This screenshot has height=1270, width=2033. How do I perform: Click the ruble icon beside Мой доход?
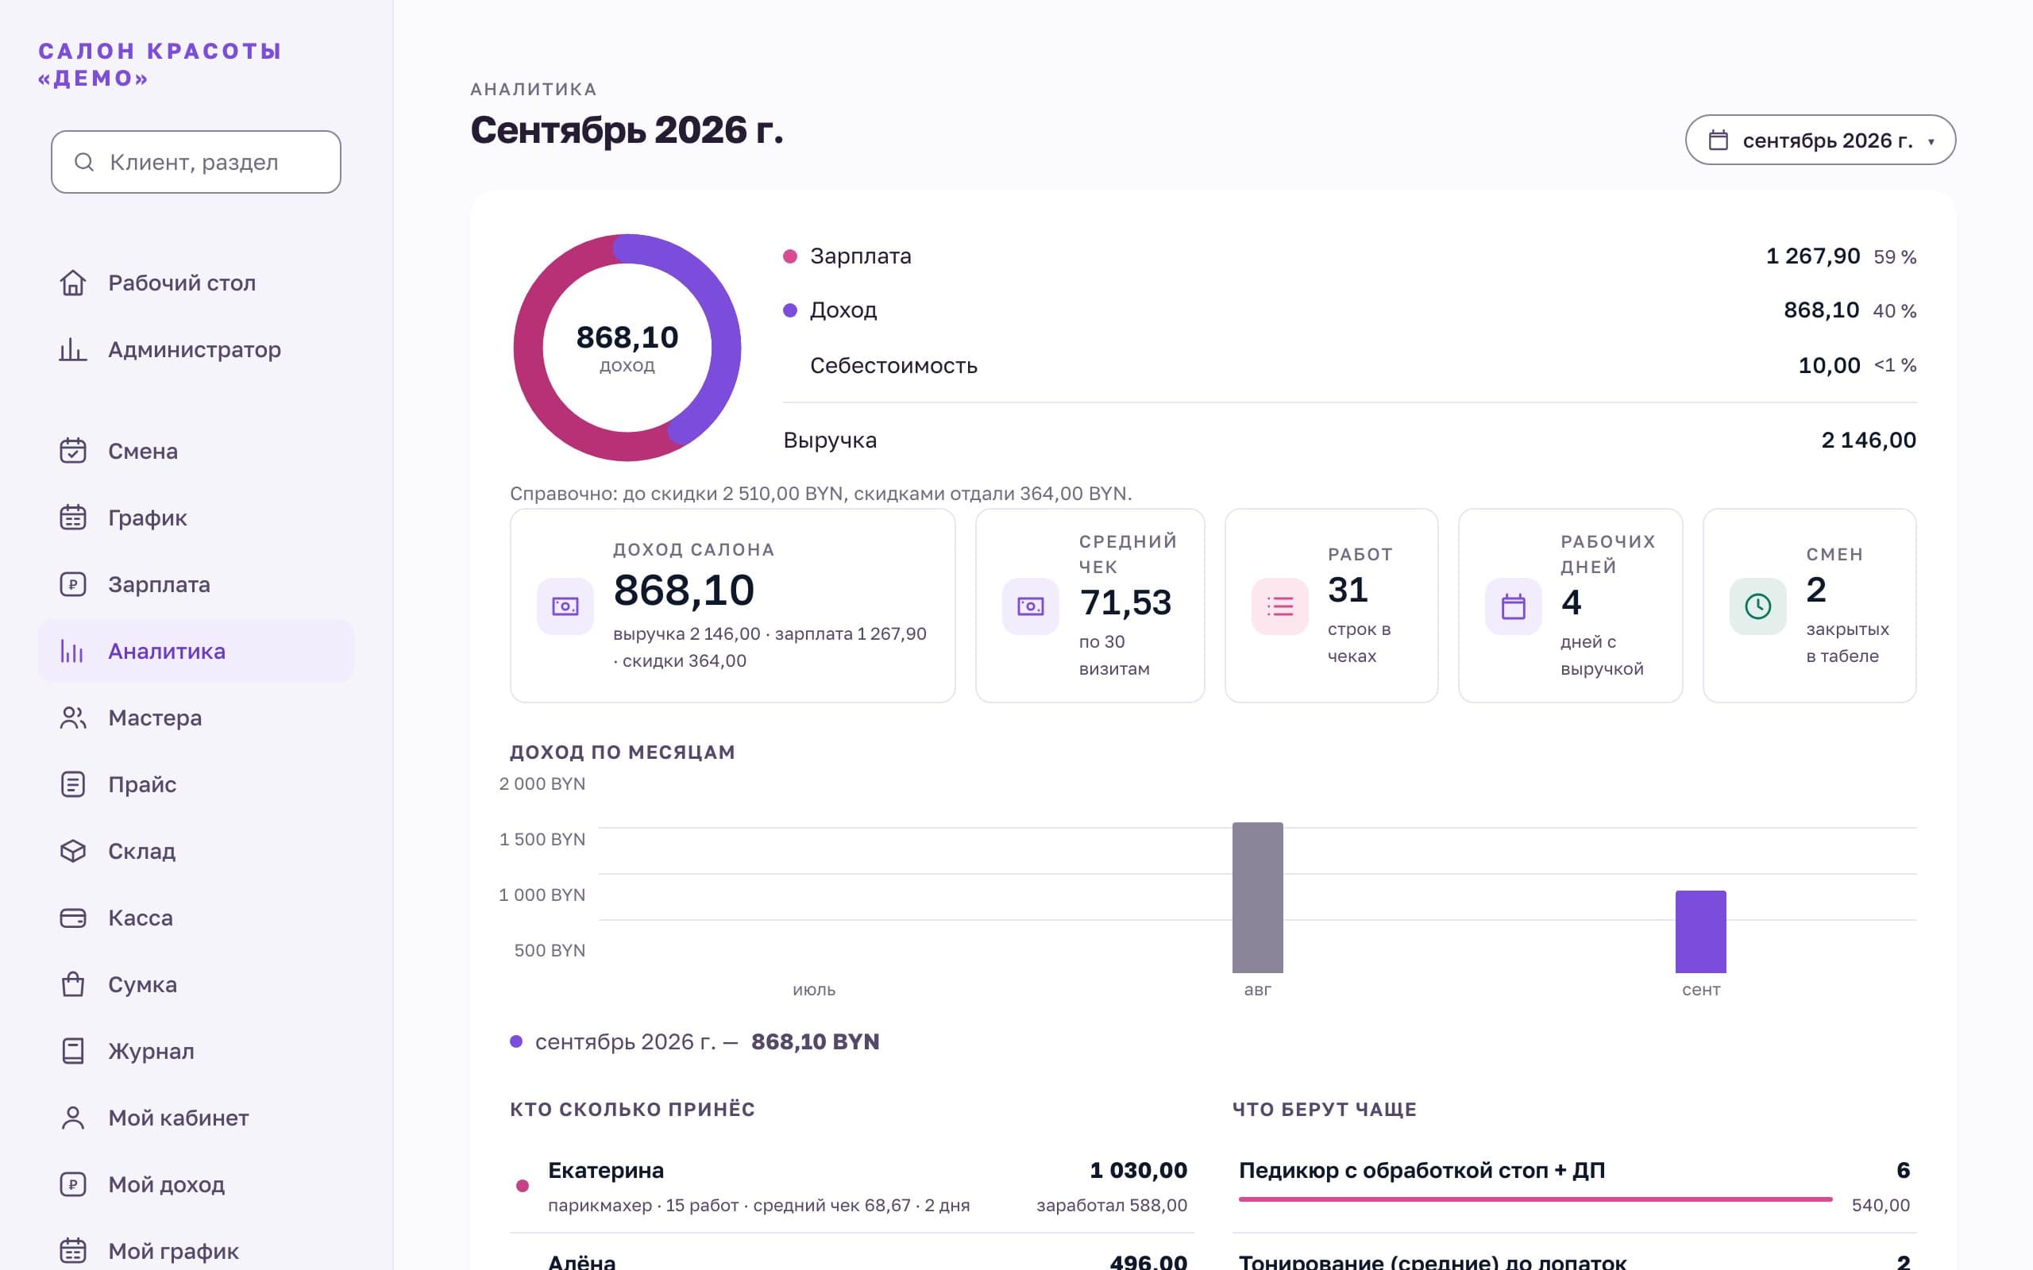(x=73, y=1184)
